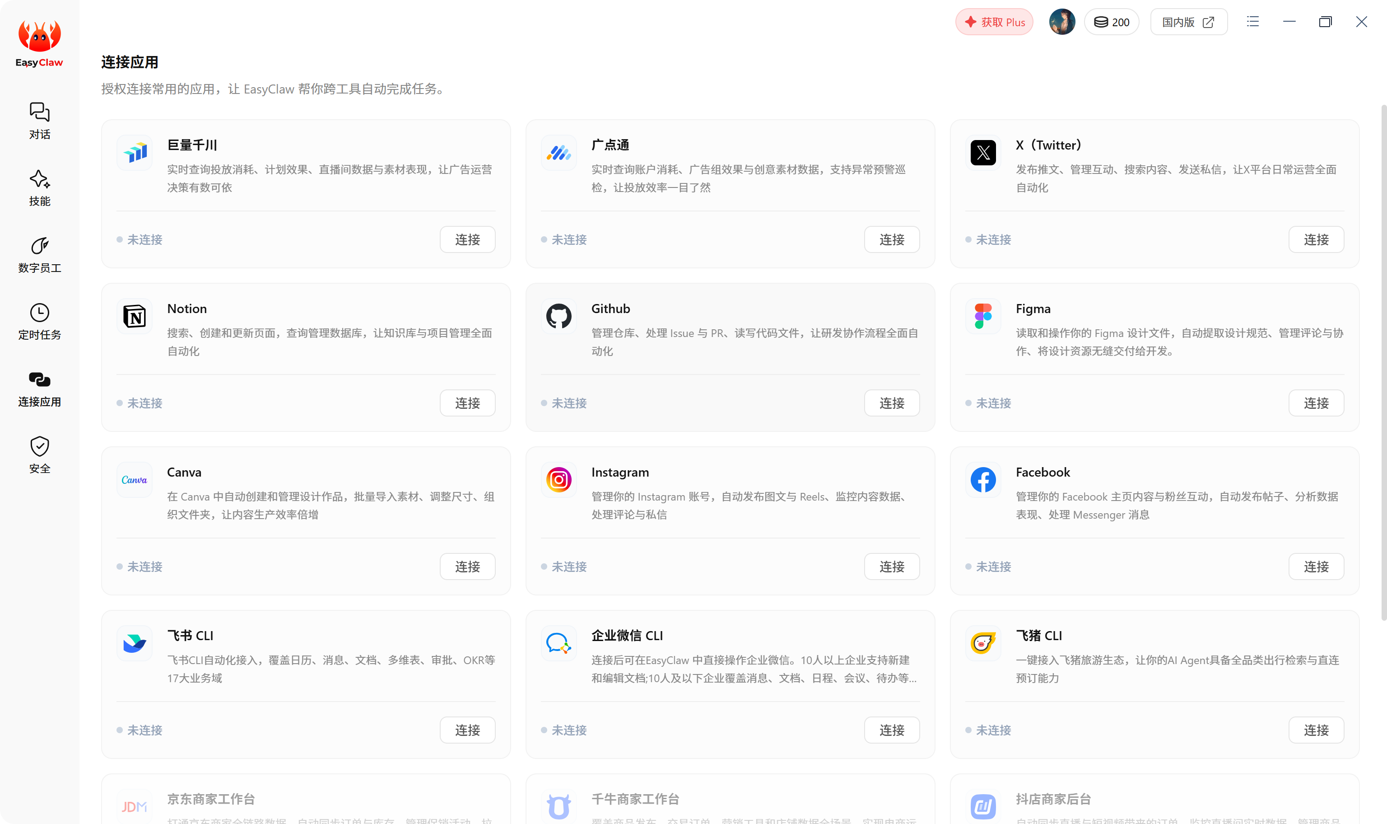Viewport: 1387px width, 824px height.
Task: Connect the Figma app
Action: (1317, 403)
